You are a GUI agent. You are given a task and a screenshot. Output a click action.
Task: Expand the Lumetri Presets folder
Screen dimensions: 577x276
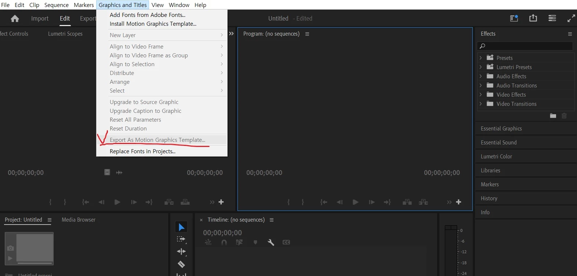[480, 67]
